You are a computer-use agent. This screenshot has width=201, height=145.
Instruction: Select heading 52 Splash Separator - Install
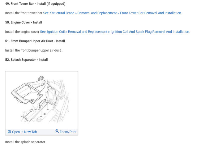point(26,60)
